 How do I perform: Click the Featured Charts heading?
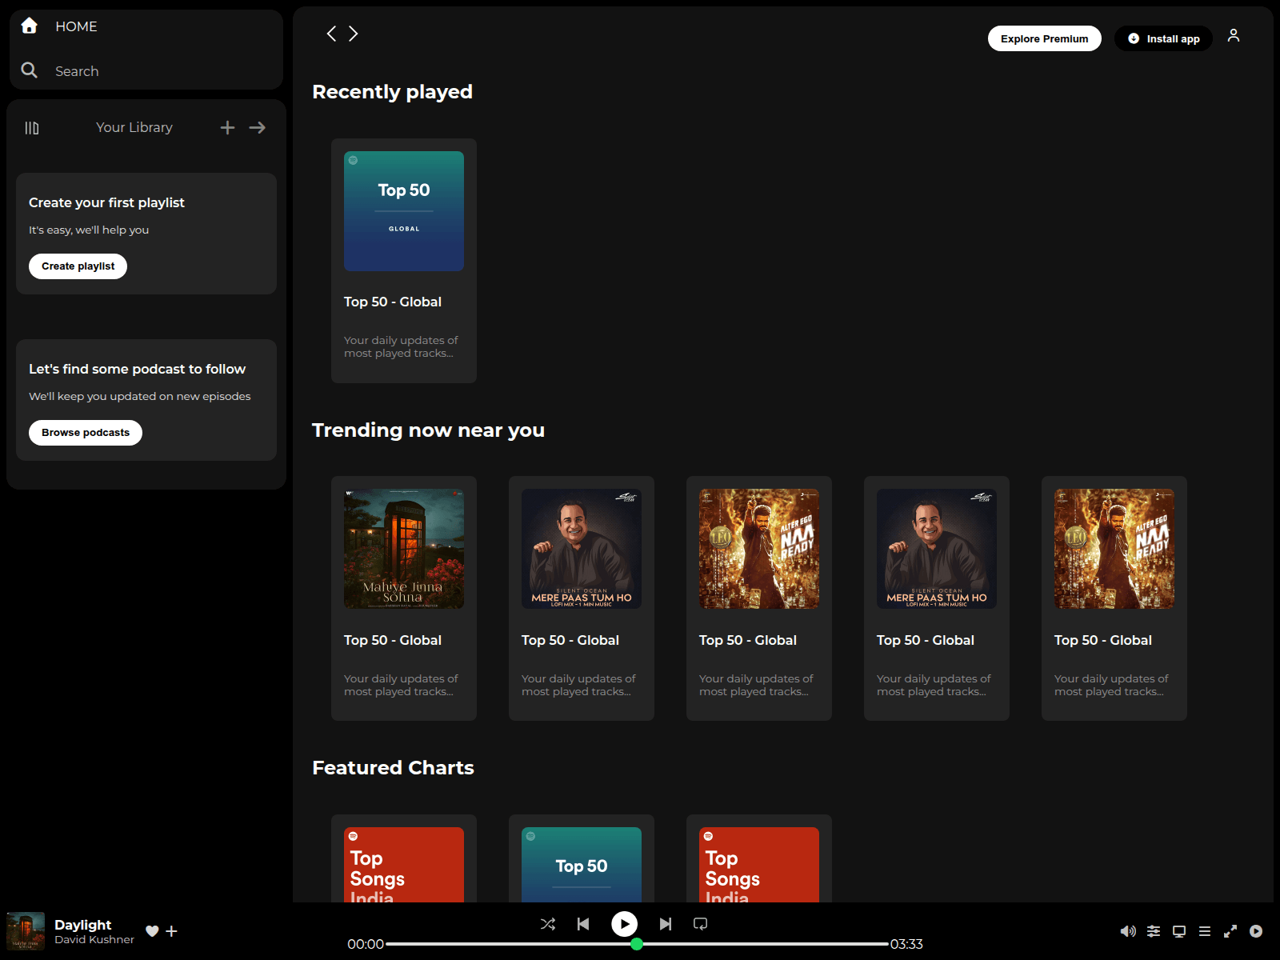point(393,768)
